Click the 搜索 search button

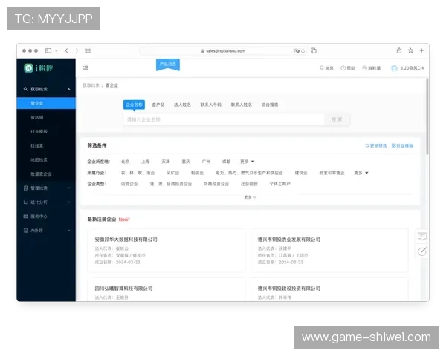(337, 119)
